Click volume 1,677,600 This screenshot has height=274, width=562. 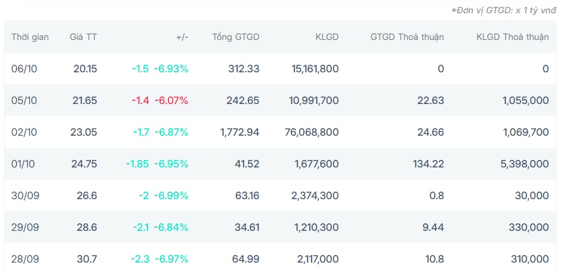point(318,164)
